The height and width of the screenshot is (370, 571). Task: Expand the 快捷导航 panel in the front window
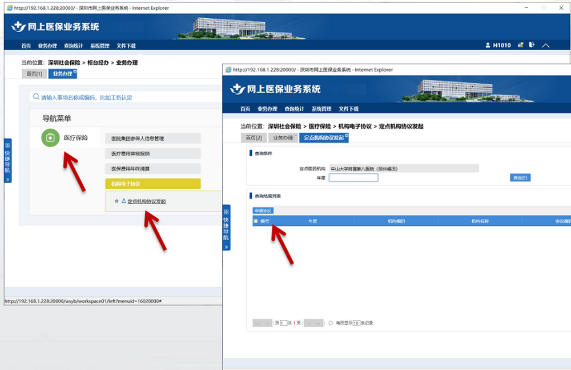tap(226, 227)
